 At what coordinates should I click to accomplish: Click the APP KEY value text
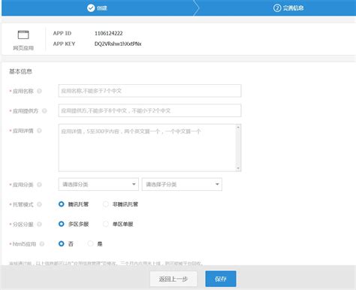[118, 44]
